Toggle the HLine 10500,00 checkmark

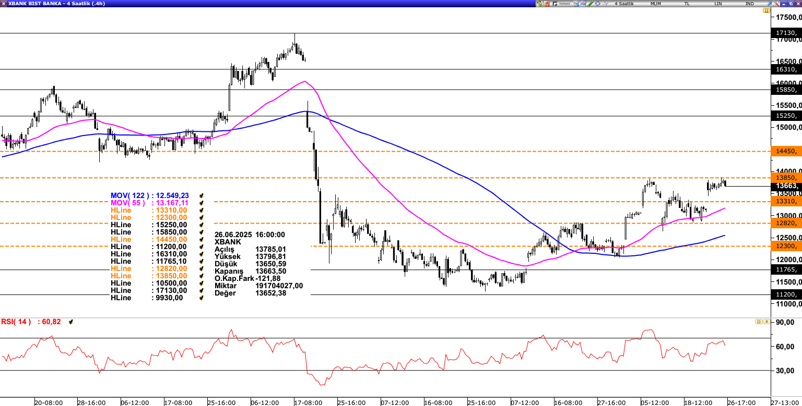pyautogui.click(x=202, y=283)
